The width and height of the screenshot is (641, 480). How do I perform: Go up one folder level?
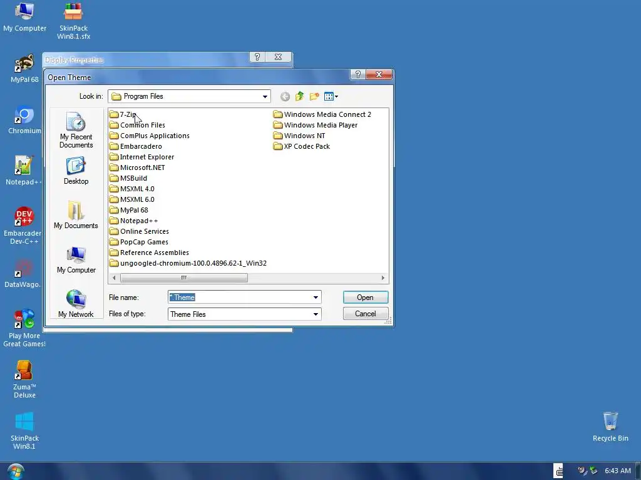click(x=300, y=96)
